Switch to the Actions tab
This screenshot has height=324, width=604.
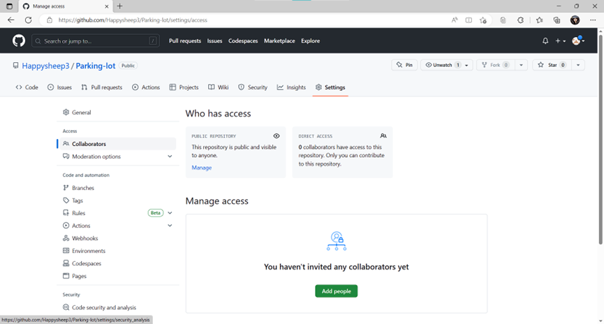(x=146, y=87)
